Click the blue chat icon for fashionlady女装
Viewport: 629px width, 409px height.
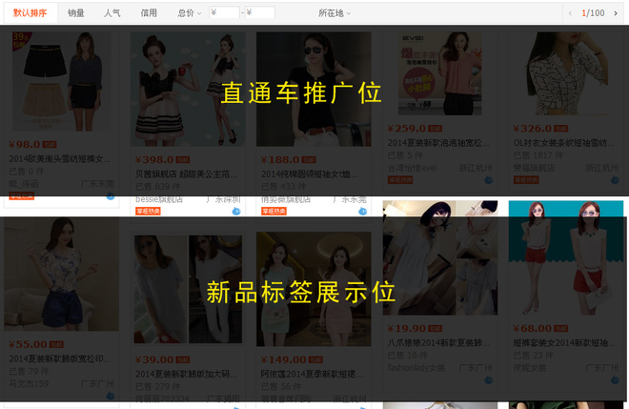489,380
